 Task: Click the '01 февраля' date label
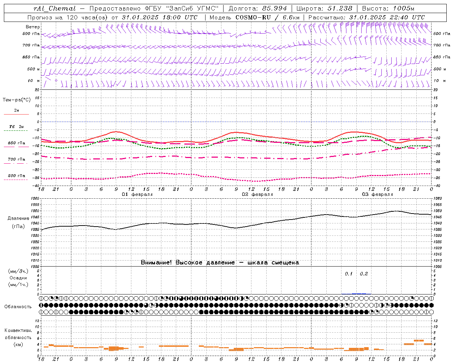point(137,194)
